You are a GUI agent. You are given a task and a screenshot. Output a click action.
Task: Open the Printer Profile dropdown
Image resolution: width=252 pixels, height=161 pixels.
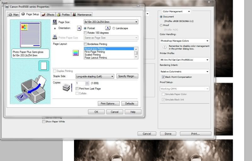pos(184,60)
